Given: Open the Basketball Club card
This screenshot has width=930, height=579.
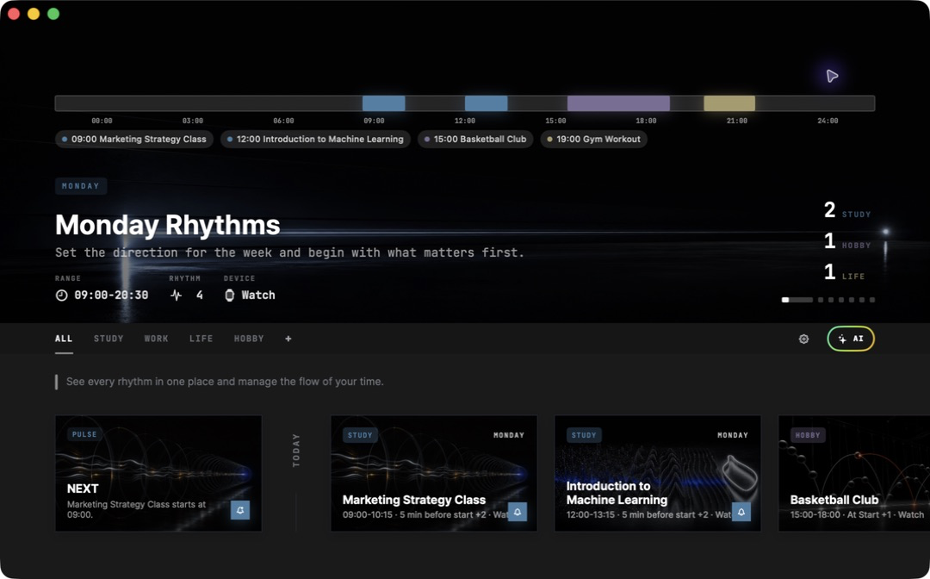Looking at the screenshot, I should [854, 473].
